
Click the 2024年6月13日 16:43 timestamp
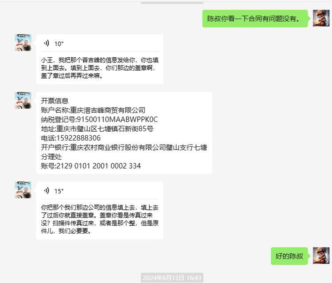(172, 278)
